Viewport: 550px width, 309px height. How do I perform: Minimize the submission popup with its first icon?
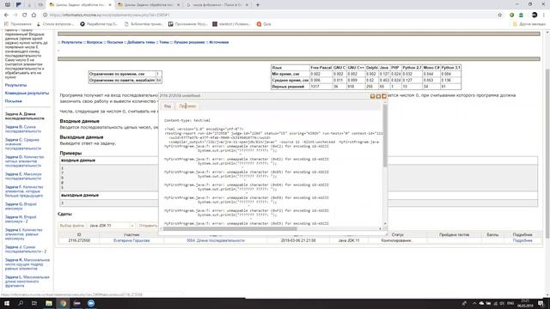click(372, 96)
